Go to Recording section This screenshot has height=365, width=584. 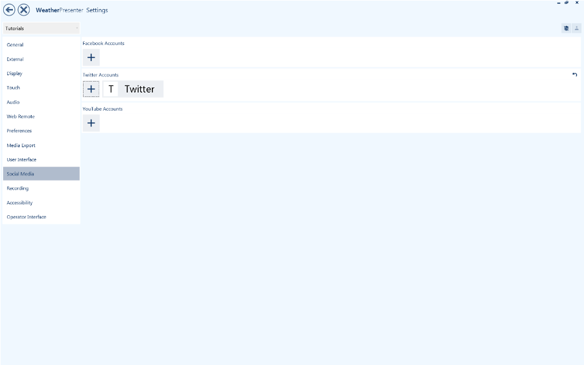tap(41, 188)
